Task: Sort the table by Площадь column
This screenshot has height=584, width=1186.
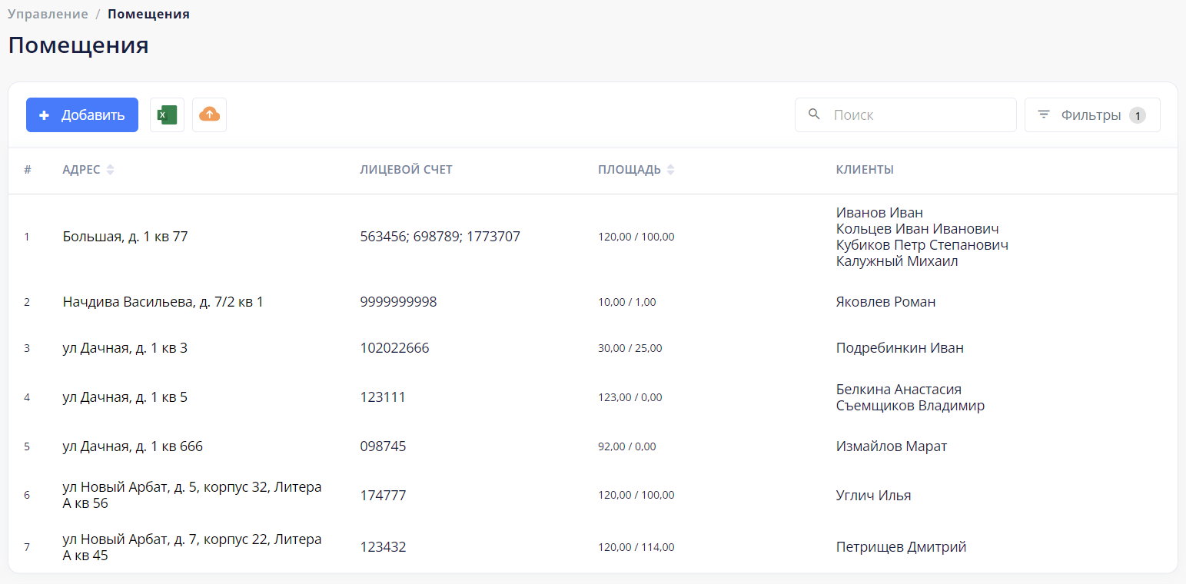Action: click(x=636, y=170)
